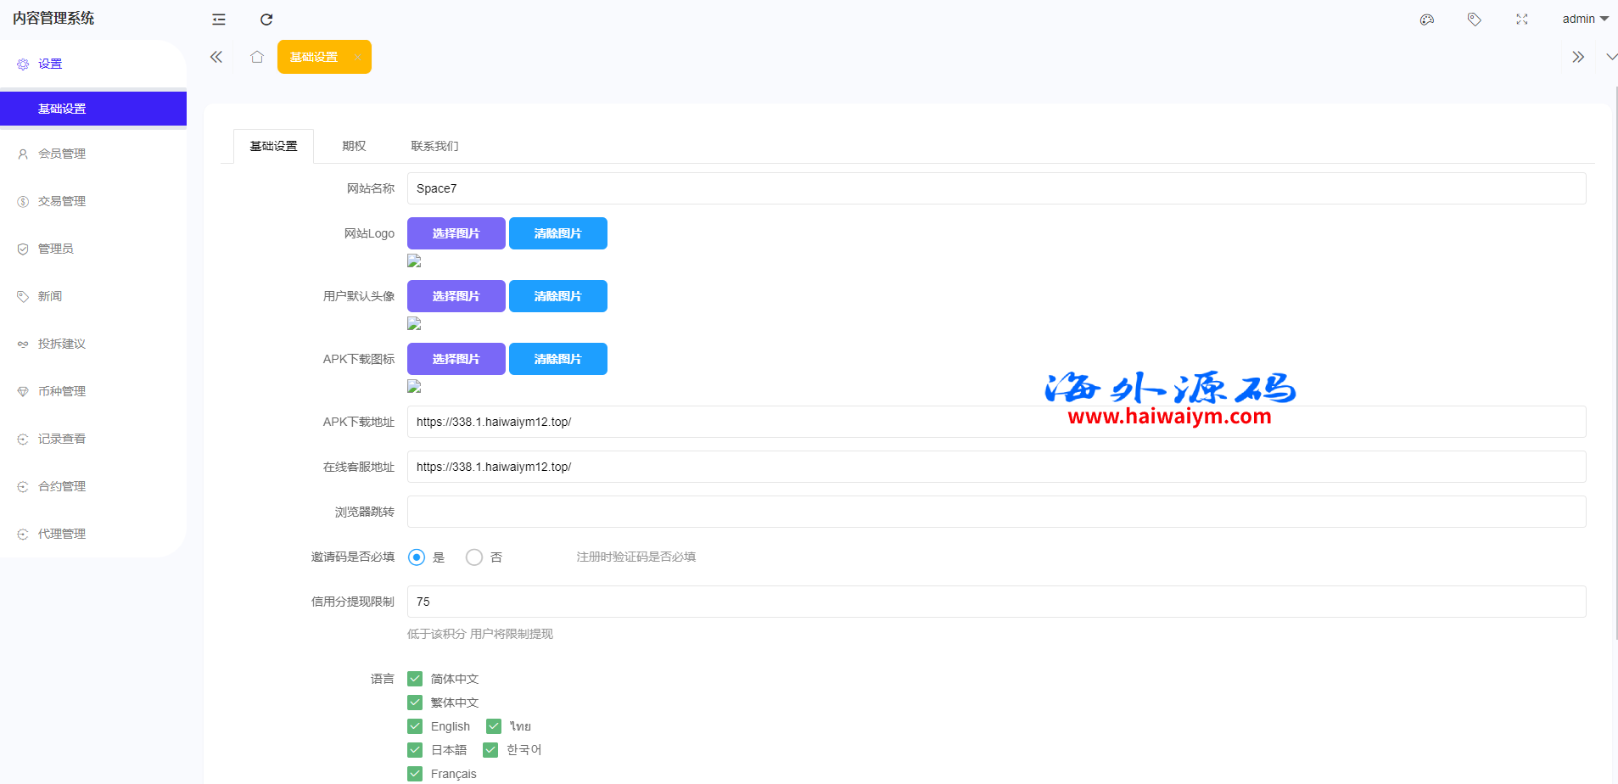Close the 基础设置 page tab

coord(358,57)
